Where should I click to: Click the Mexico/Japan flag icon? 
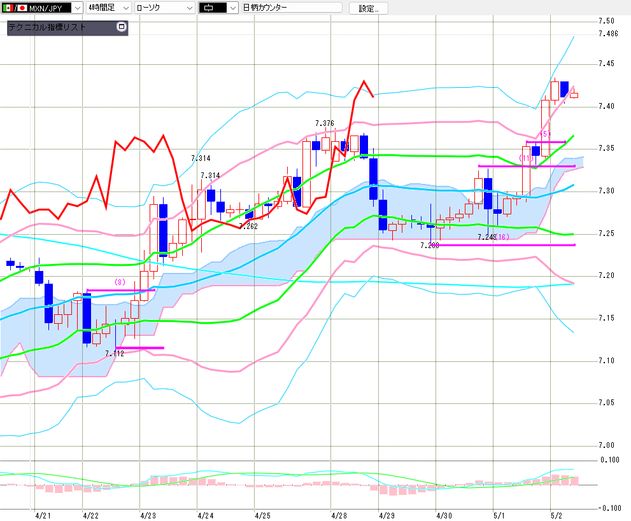[15, 8]
